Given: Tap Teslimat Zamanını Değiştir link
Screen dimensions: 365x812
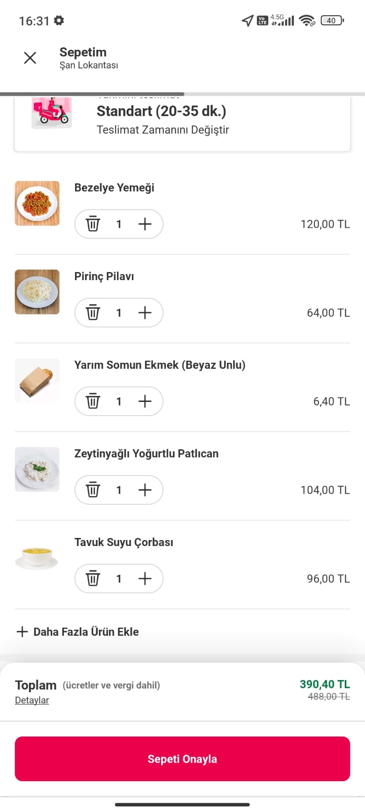Looking at the screenshot, I should coord(163,130).
